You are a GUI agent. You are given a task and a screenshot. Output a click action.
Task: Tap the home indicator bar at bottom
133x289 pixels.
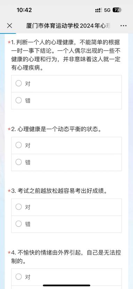(66, 285)
